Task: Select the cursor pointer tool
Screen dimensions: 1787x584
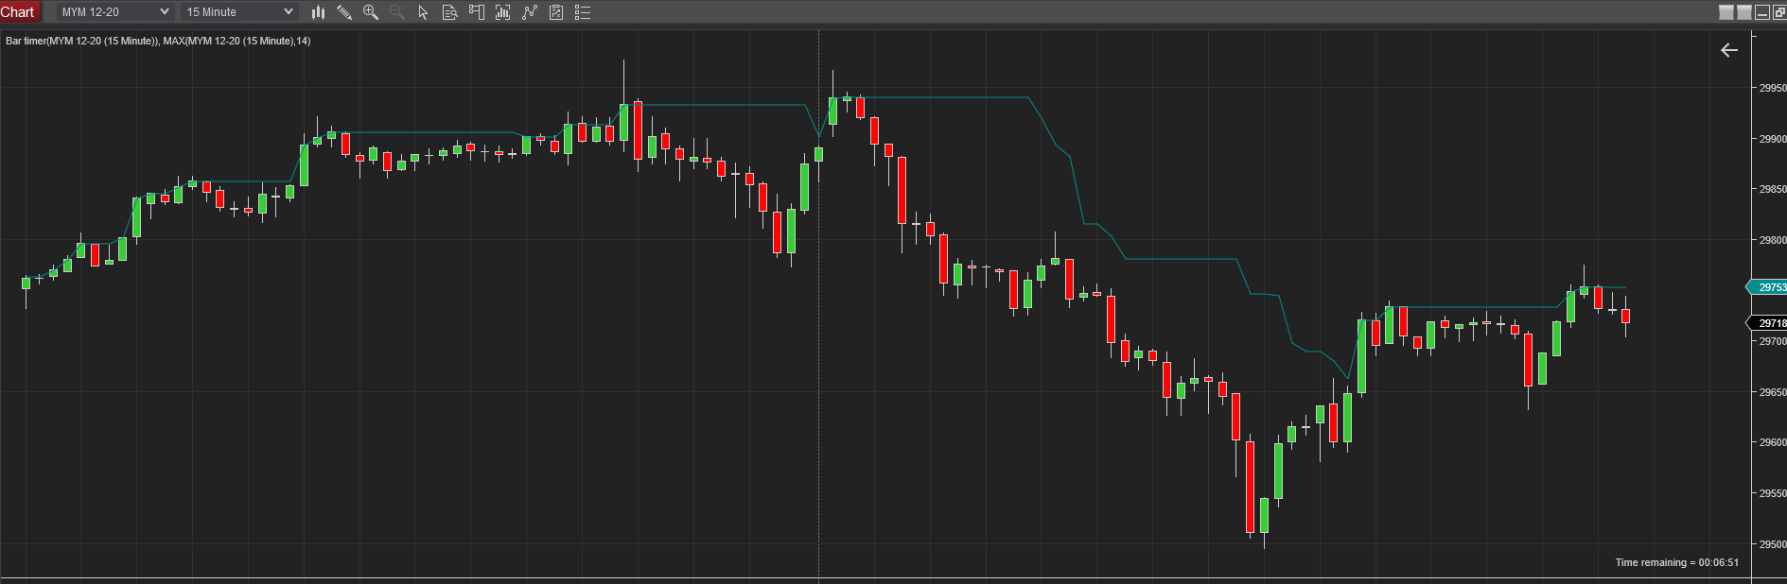Action: click(x=423, y=12)
